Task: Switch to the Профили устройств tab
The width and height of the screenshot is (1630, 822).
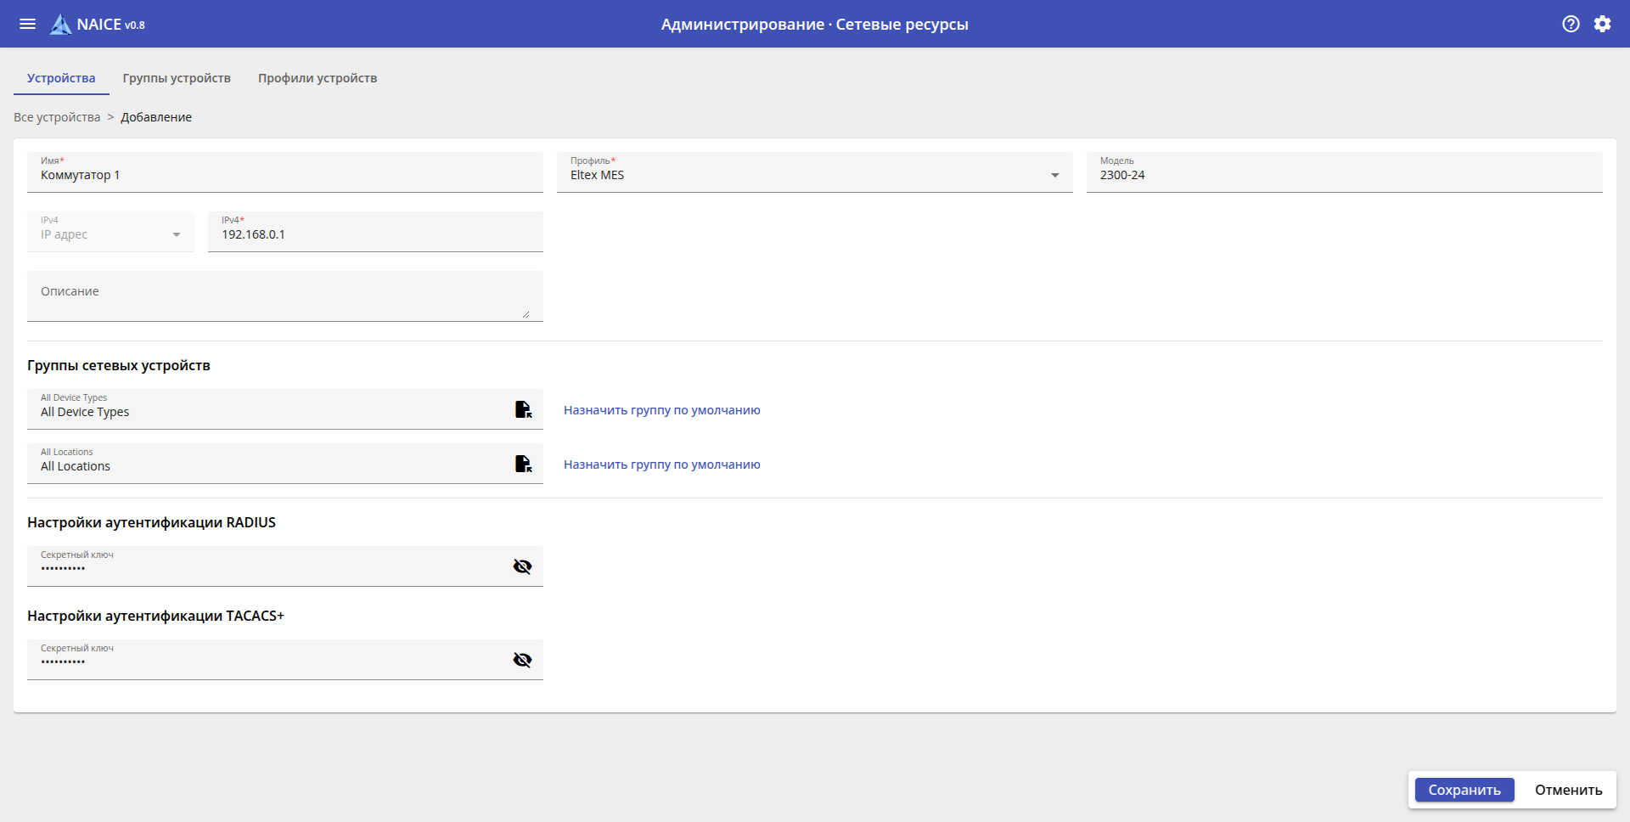Action: point(318,78)
